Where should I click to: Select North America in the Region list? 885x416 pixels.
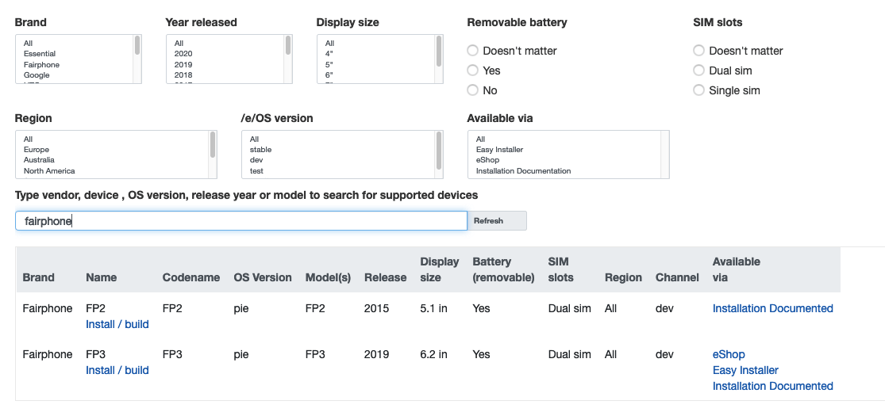point(49,171)
